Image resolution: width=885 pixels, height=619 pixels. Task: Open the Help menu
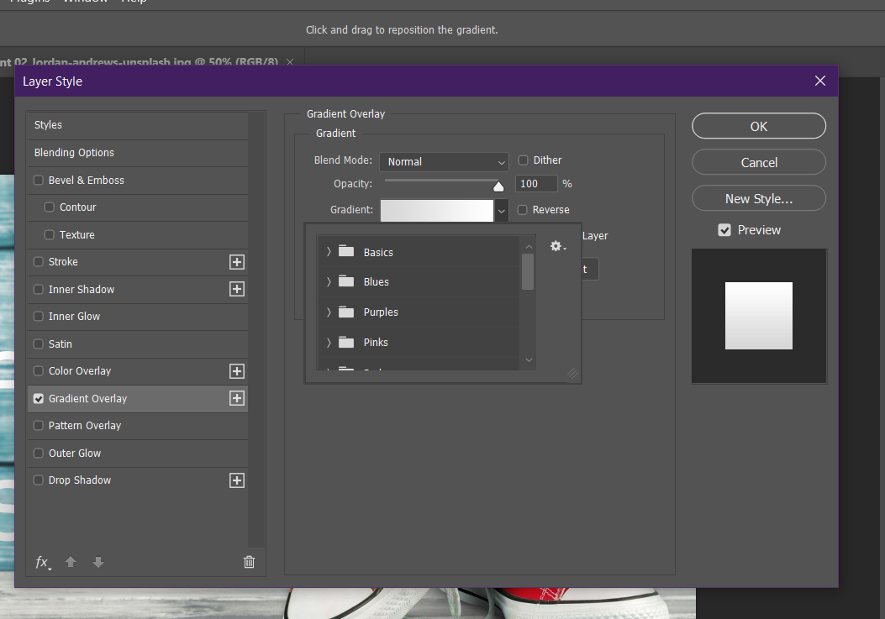coord(133,3)
